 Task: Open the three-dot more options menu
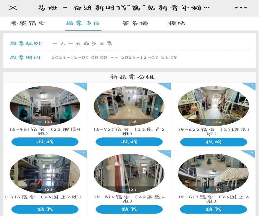[241, 8]
